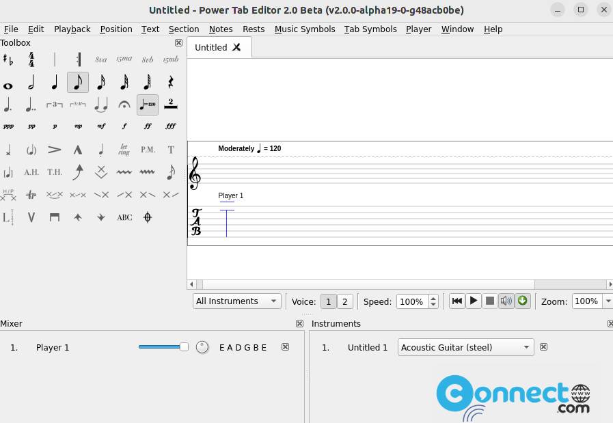Set dynamic to fff
613x423 pixels.
pos(170,126)
